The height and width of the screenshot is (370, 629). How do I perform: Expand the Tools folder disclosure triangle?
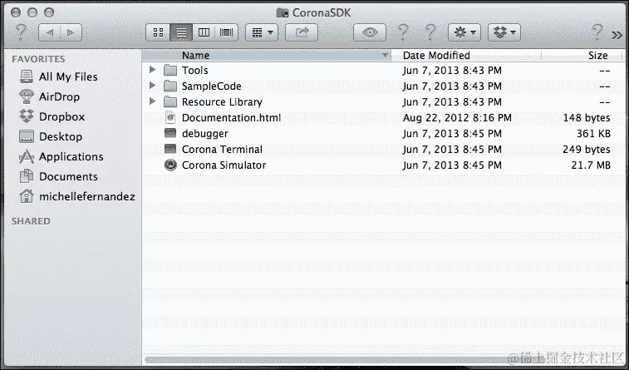(x=152, y=70)
